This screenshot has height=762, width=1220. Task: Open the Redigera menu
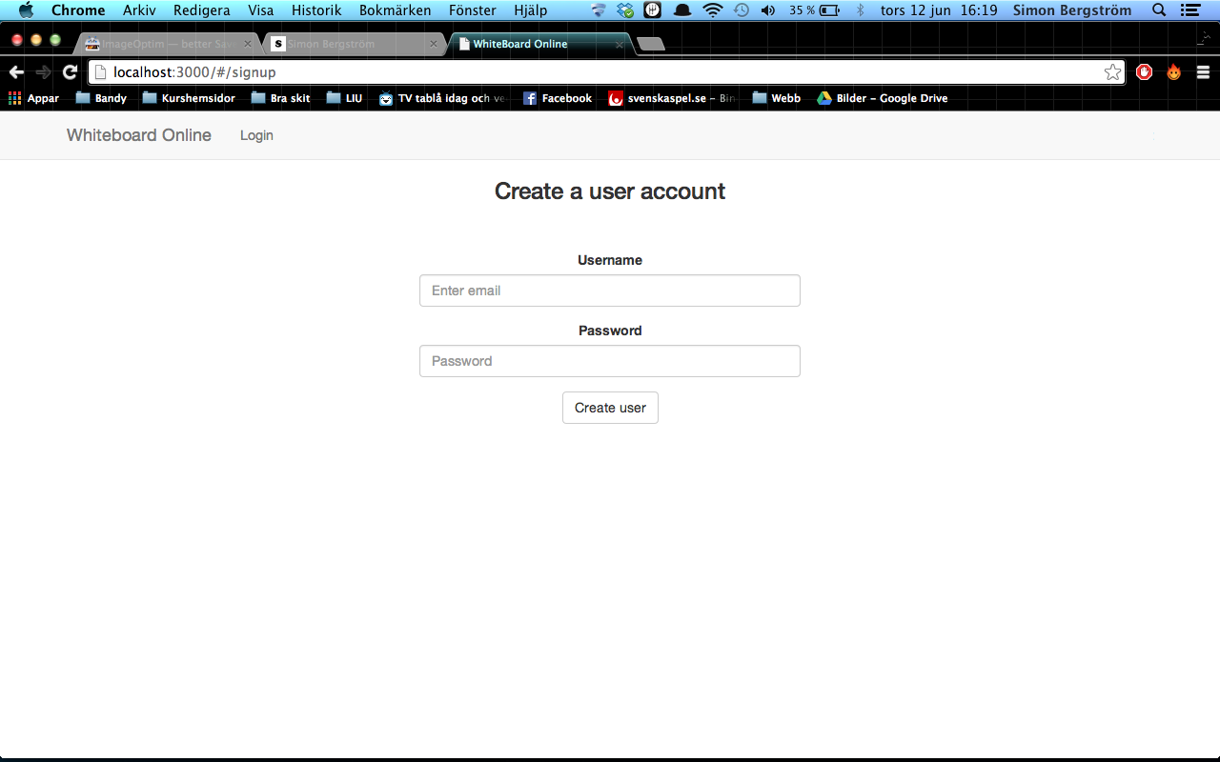pyautogui.click(x=202, y=10)
